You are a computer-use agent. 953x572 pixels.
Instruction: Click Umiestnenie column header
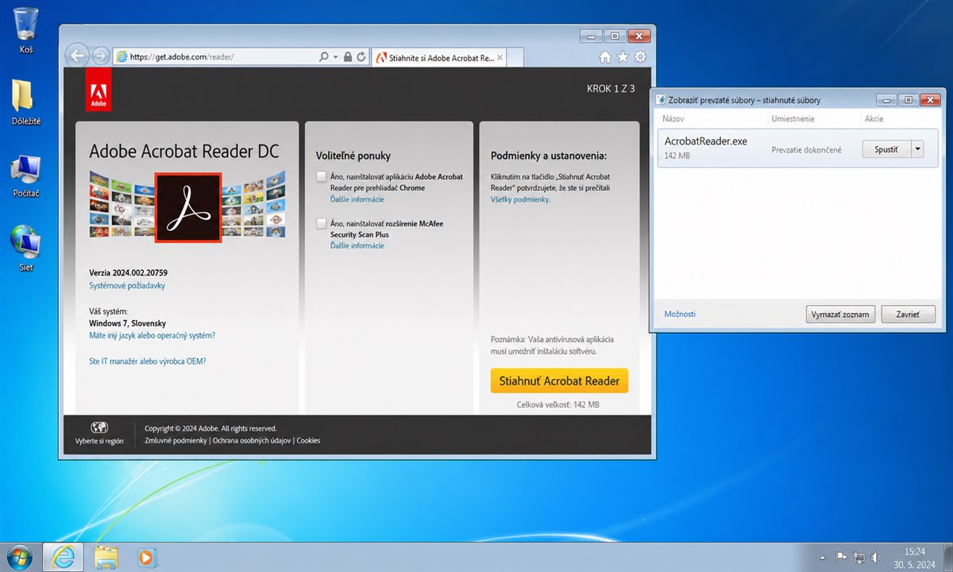793,118
